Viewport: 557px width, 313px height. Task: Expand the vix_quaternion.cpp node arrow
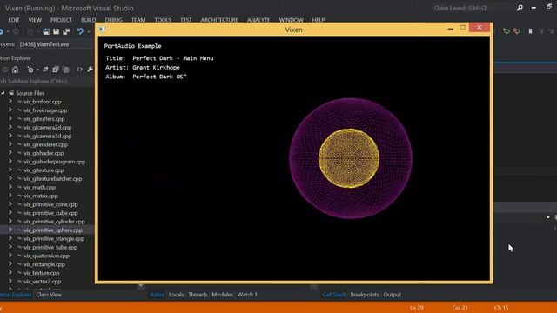click(x=10, y=256)
